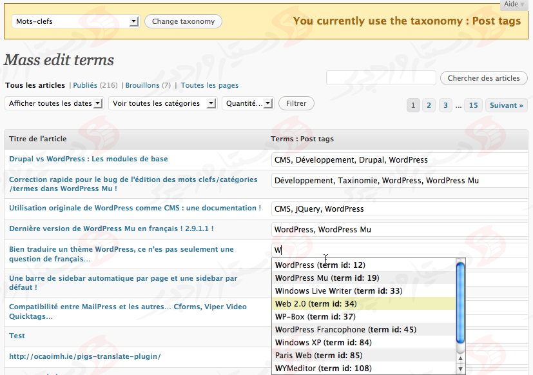Open the Aide help tab
This screenshot has width=533, height=375.
point(514,5)
